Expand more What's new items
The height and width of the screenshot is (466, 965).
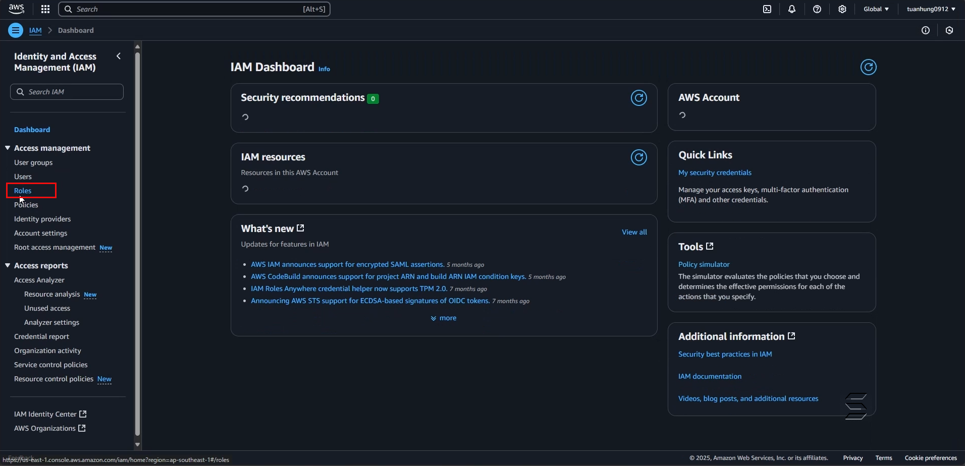(444, 318)
